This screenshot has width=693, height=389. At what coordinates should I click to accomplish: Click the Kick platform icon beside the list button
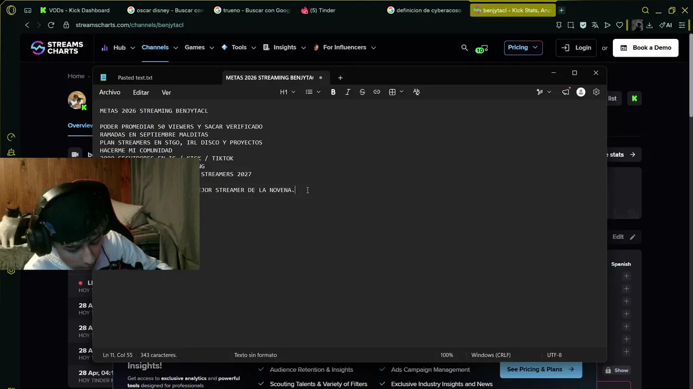[x=634, y=98]
